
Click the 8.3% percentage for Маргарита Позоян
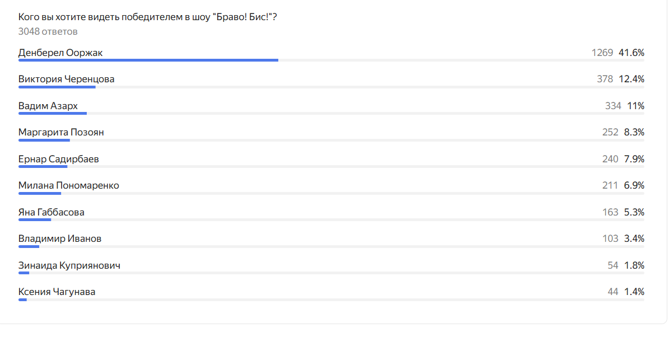pyautogui.click(x=634, y=132)
